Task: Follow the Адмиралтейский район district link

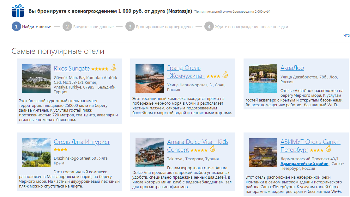Action: point(304,164)
